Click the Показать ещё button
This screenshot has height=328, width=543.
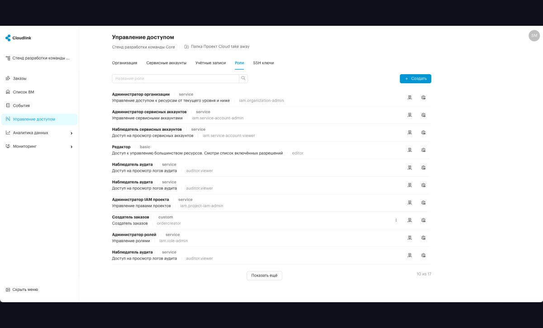point(264,276)
